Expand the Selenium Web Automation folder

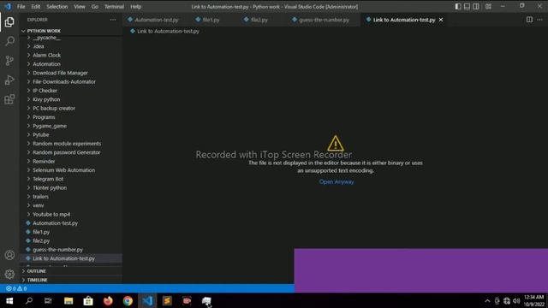63,170
